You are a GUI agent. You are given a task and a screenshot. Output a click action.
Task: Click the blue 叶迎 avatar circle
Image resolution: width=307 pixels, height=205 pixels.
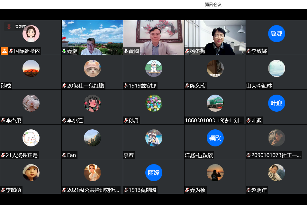(276, 103)
